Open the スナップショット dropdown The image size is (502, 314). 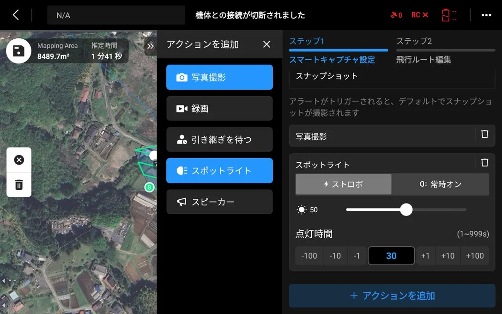(x=391, y=77)
